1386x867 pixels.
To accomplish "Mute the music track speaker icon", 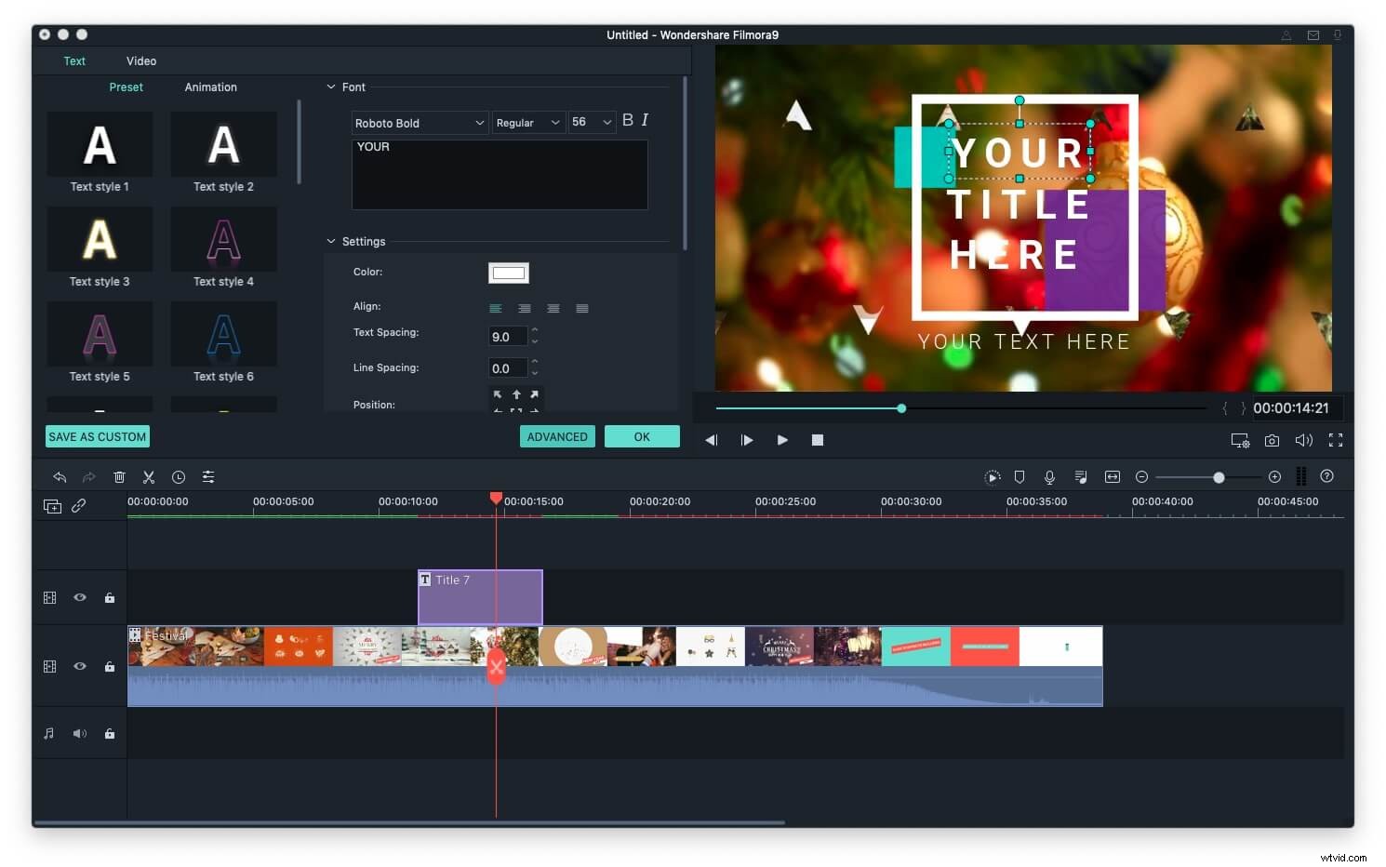I will tap(80, 733).
